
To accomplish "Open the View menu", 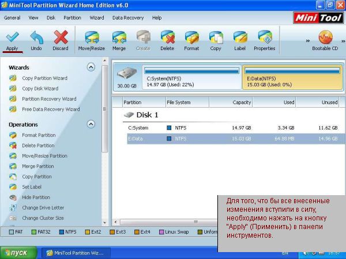I will pyautogui.click(x=33, y=18).
